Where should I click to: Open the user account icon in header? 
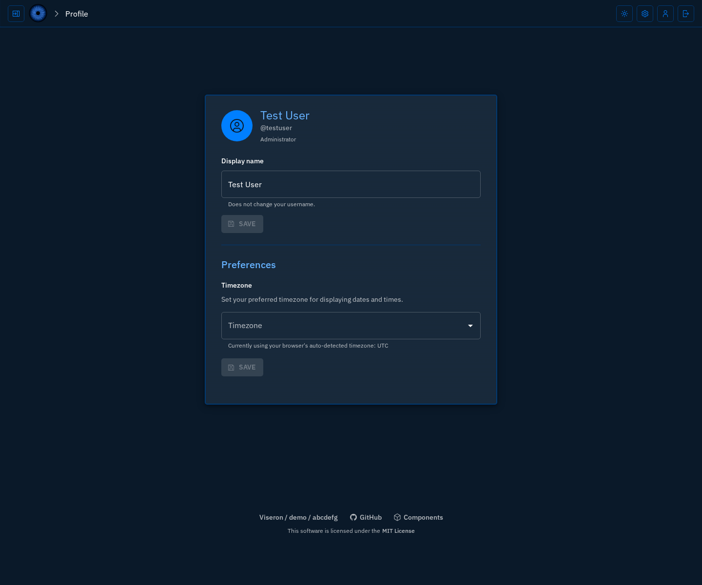click(x=665, y=14)
